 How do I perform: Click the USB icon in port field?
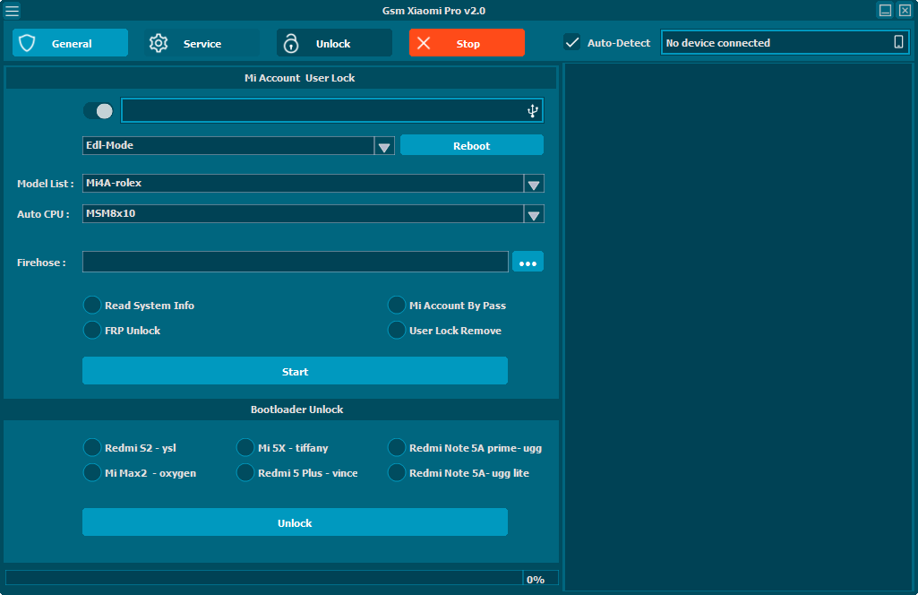(532, 111)
